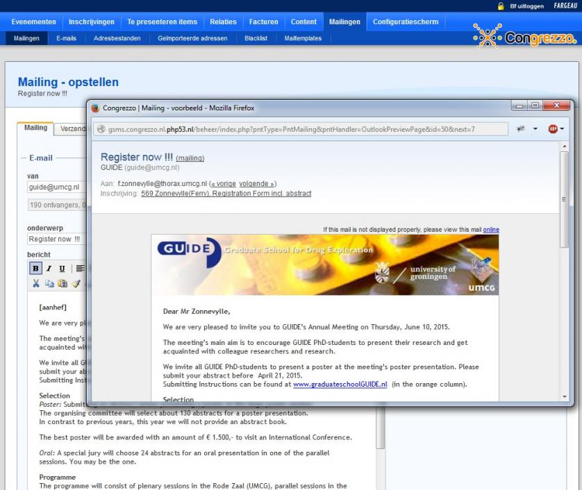582x490 pixels.
Task: Open the Content menu
Action: [304, 22]
